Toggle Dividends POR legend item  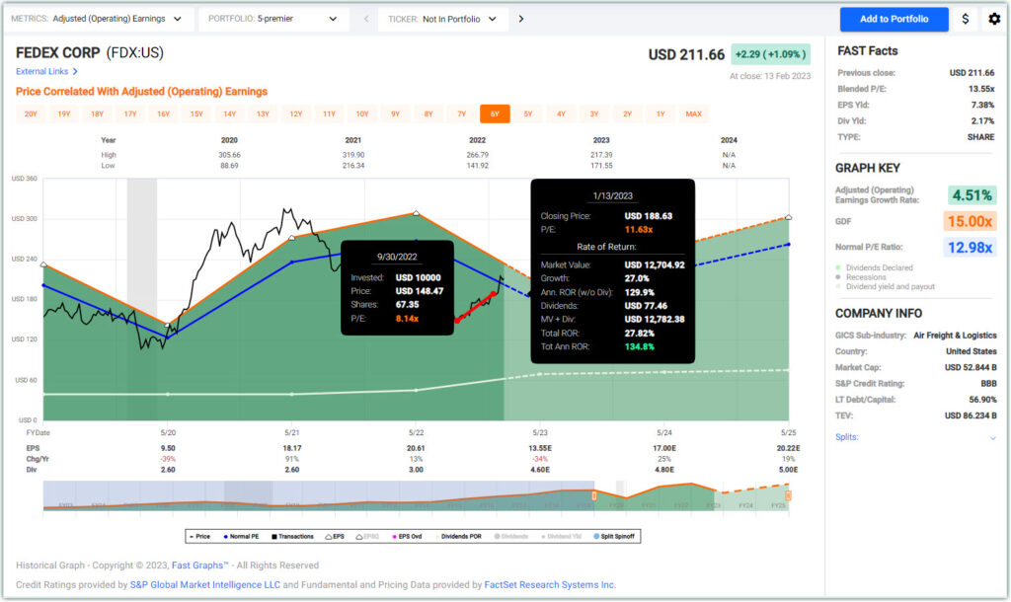click(463, 536)
